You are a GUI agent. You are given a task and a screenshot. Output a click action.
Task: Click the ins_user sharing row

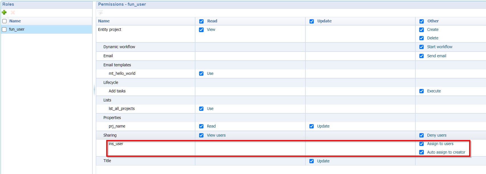tap(116, 144)
